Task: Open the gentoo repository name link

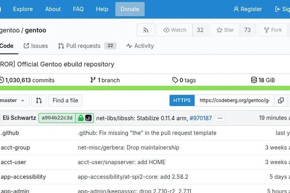Action: [35, 30]
